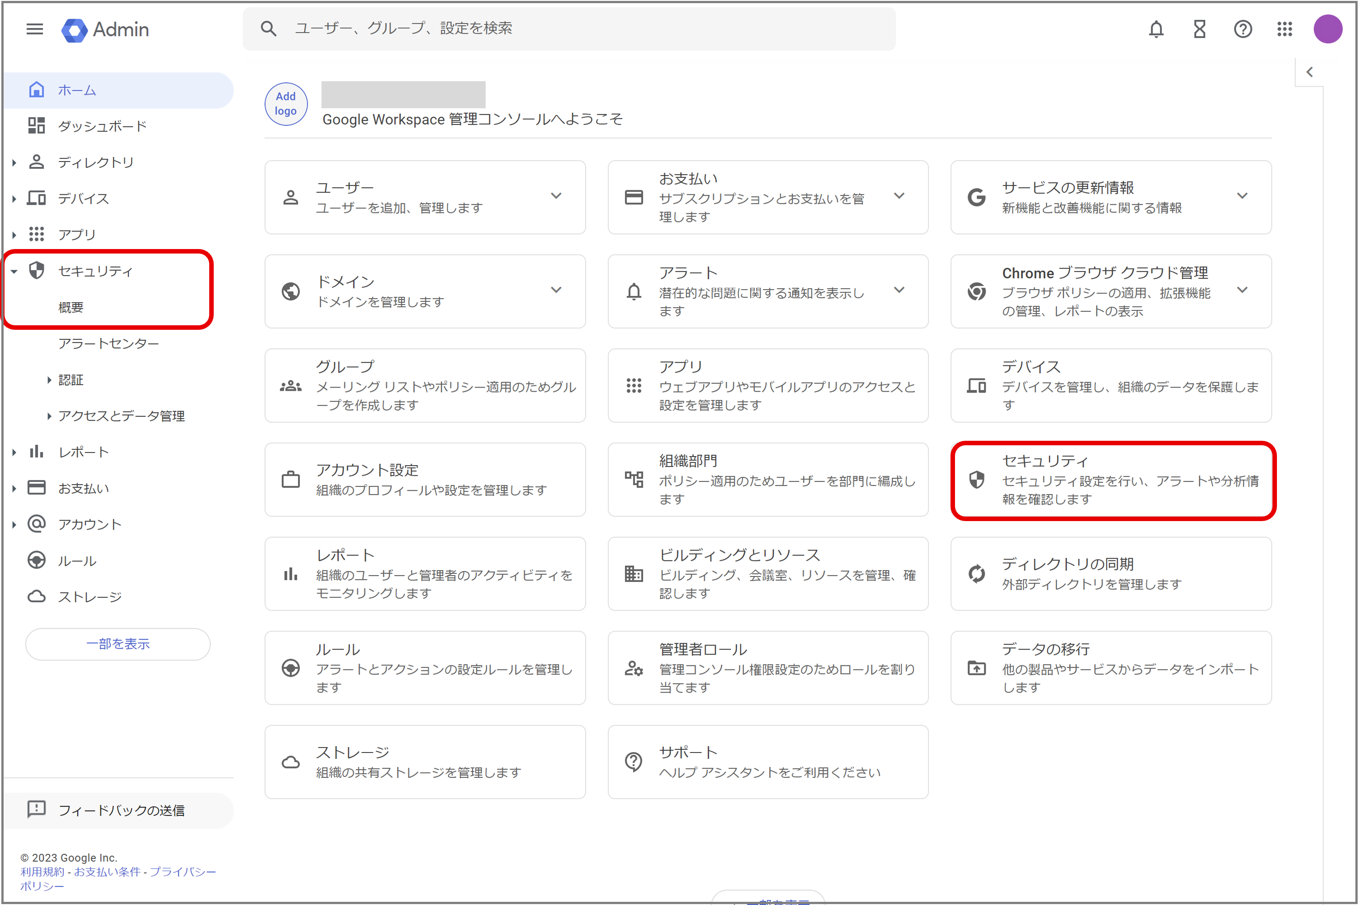The image size is (1359, 905).
Task: Click the サポート card help icon
Action: [x=634, y=762]
